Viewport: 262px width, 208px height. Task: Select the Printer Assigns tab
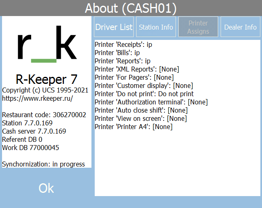coord(198,27)
